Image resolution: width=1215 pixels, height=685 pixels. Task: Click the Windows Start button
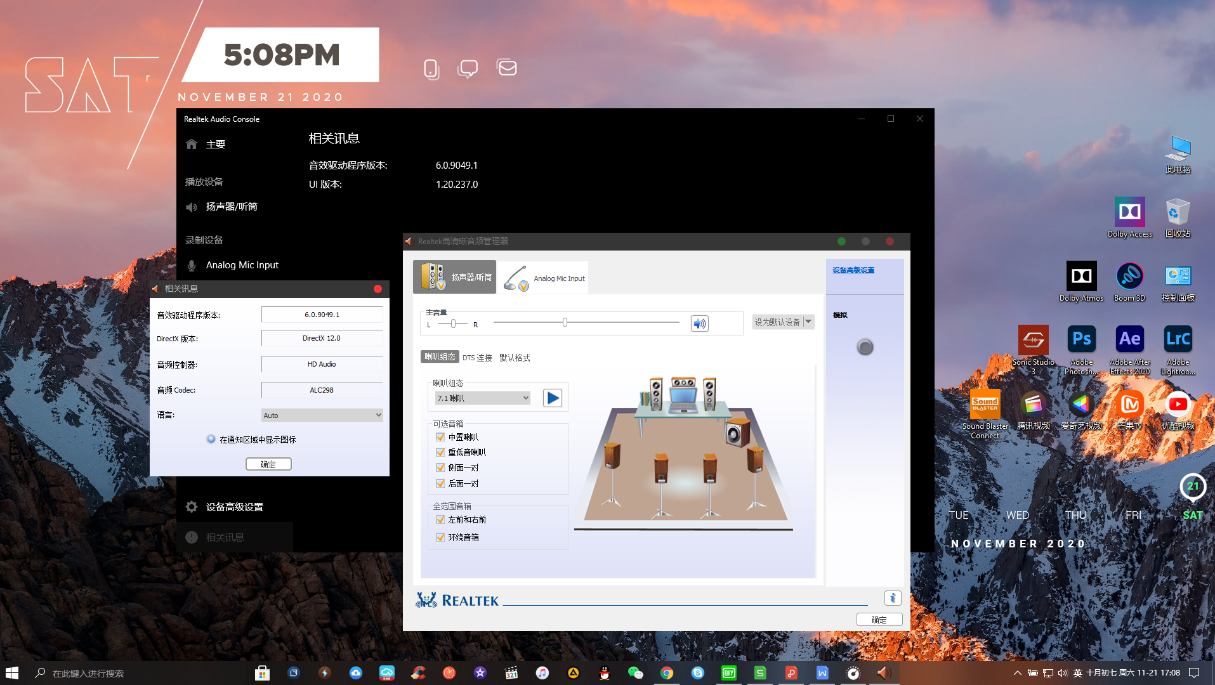tap(12, 673)
